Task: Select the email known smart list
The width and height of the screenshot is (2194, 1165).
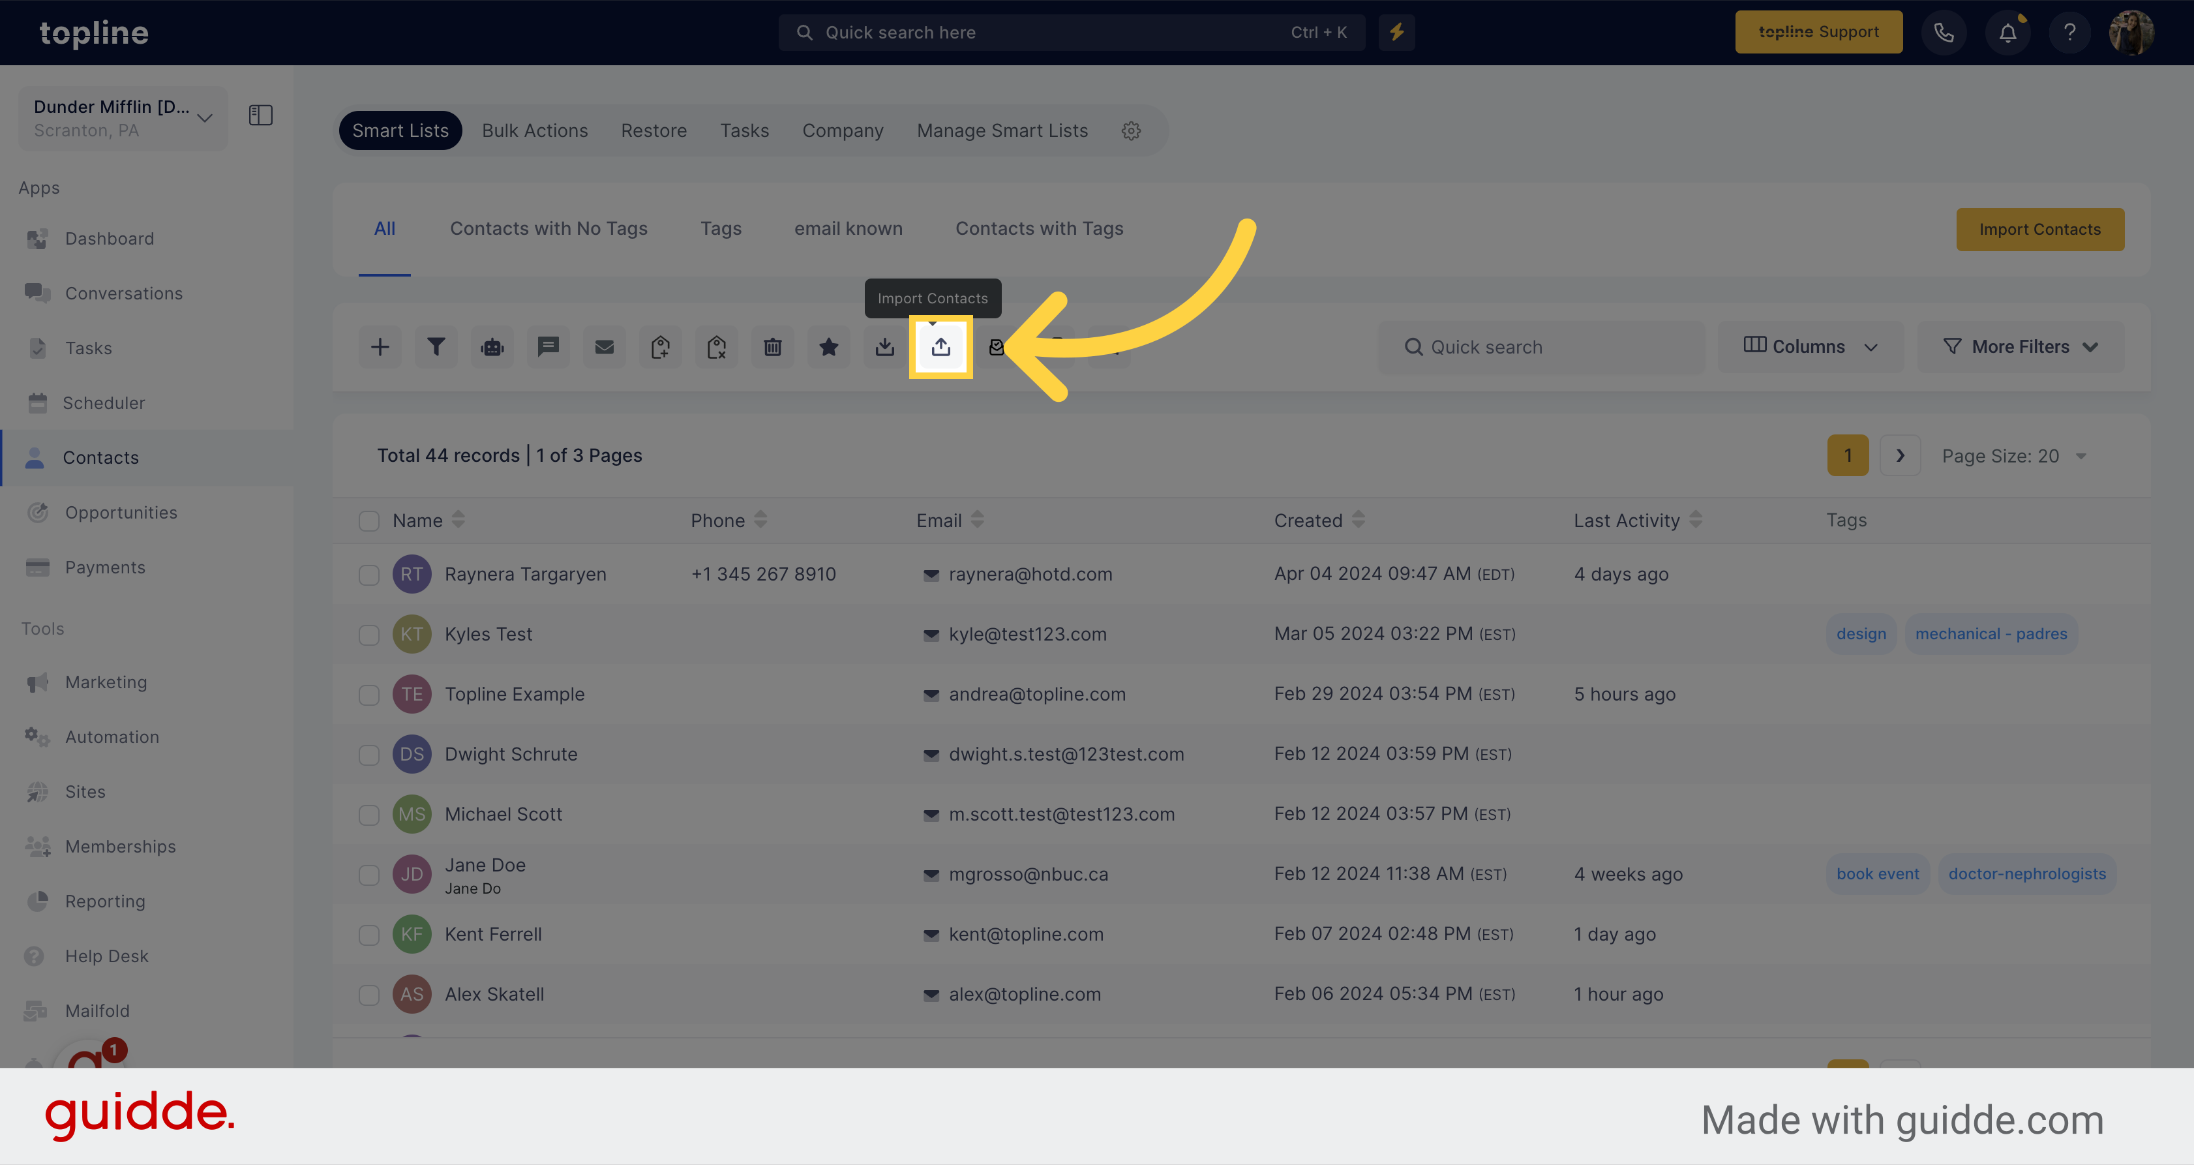Action: coord(849,228)
